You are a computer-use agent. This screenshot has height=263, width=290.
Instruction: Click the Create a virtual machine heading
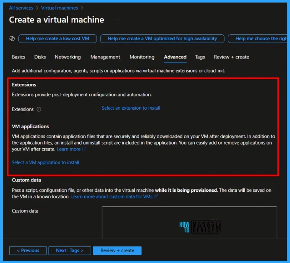pos(57,20)
